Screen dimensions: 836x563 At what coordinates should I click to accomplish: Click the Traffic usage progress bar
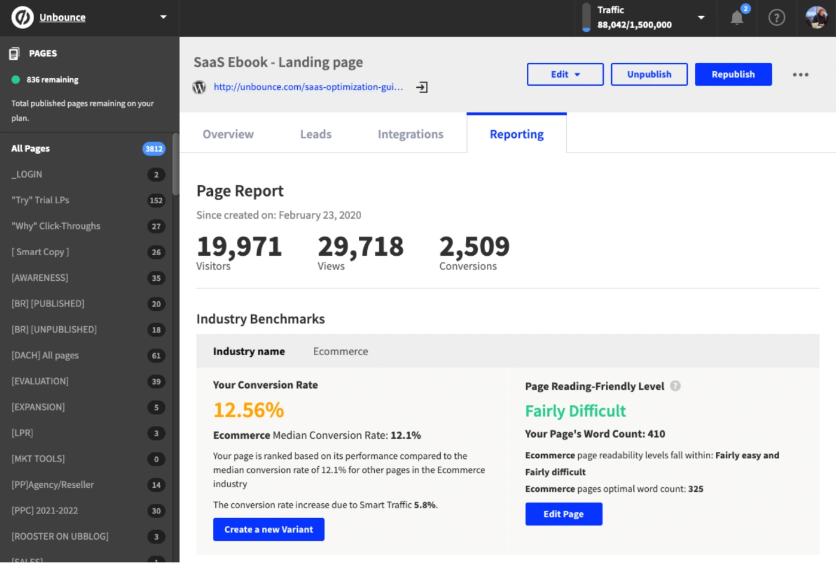click(x=586, y=18)
